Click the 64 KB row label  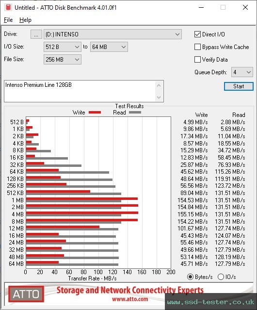pos(17,172)
